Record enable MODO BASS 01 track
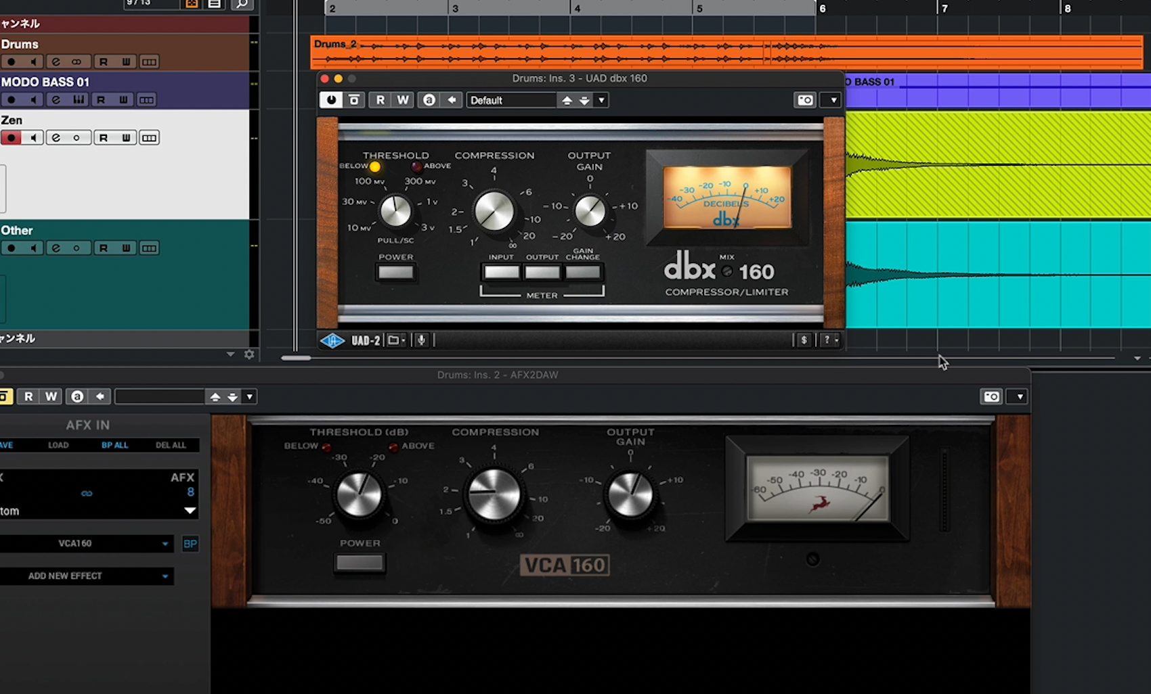The width and height of the screenshot is (1151, 694). point(11,99)
